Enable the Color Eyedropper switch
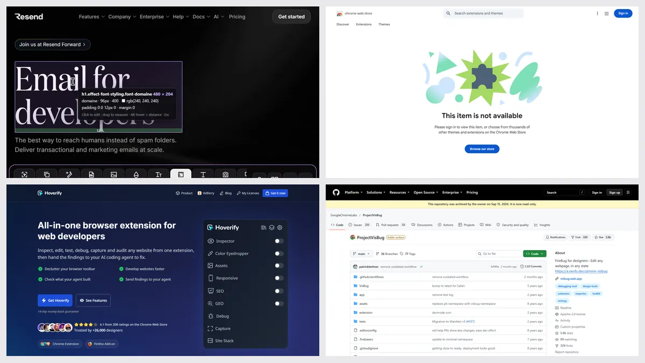 click(279, 253)
